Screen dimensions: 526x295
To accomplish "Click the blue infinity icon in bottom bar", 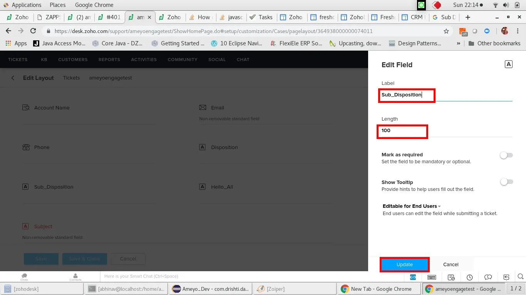I will pos(413,277).
